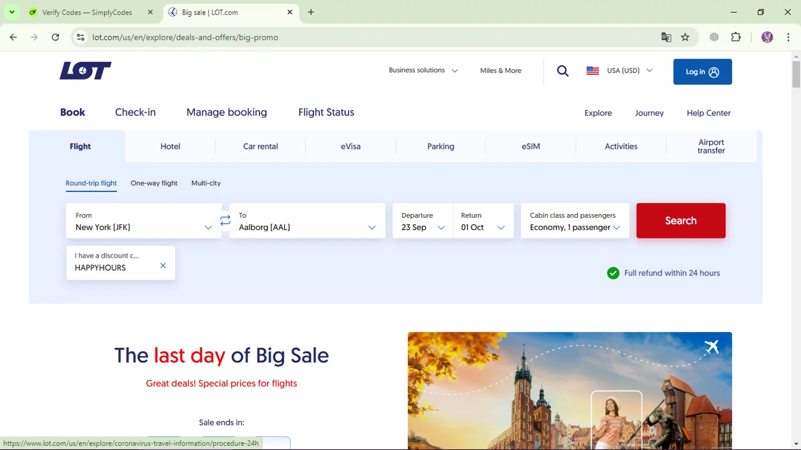Swap From and To airports icon
The height and width of the screenshot is (450, 801).
tap(225, 220)
